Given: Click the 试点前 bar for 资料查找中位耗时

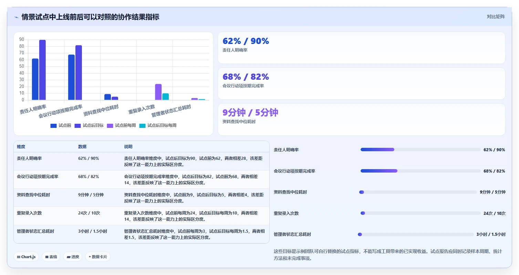Looking at the screenshot, I should point(107,97).
